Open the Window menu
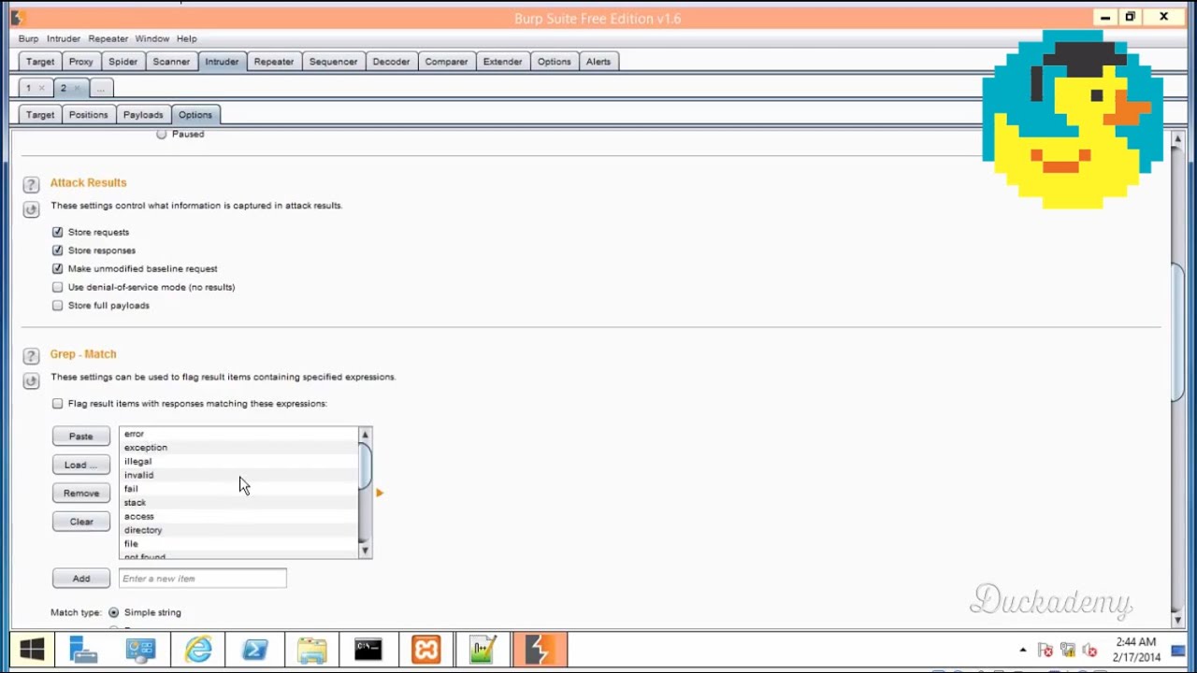 [151, 38]
